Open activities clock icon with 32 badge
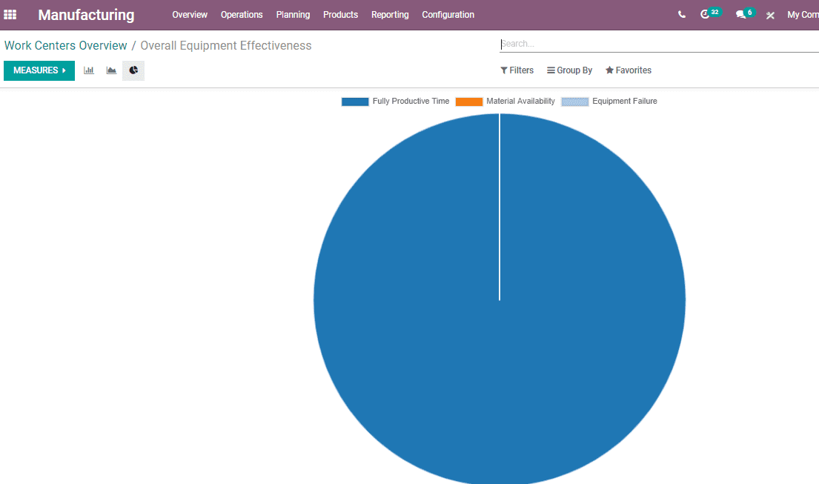Viewport: 819px width, 484px height. coord(710,13)
